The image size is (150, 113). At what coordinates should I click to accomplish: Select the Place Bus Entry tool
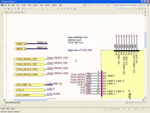pos(124,8)
